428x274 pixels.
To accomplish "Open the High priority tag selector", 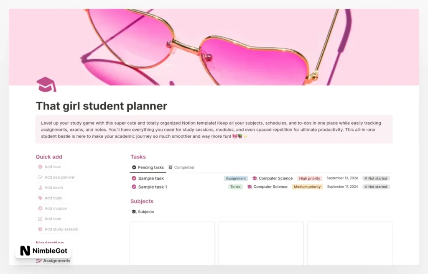I will click(309, 178).
